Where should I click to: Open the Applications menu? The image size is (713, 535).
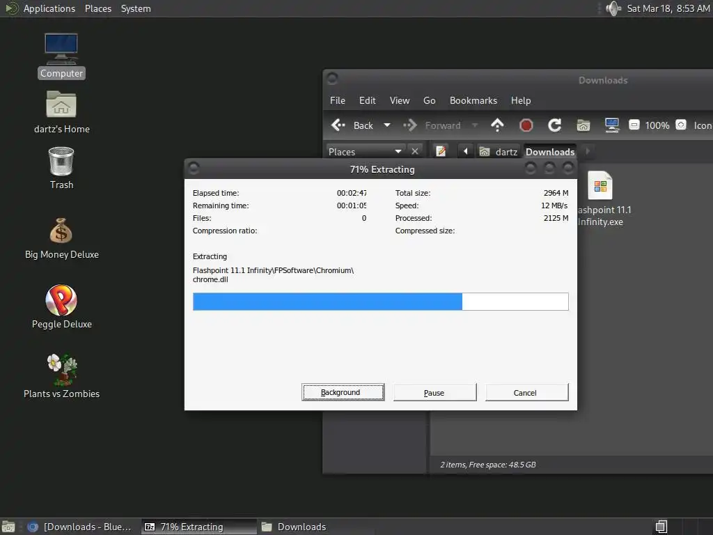pyautogui.click(x=49, y=8)
